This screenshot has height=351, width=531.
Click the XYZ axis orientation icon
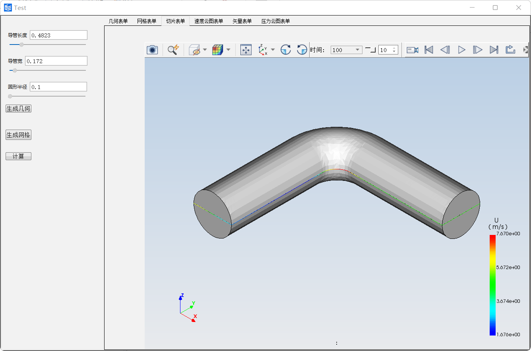point(263,50)
